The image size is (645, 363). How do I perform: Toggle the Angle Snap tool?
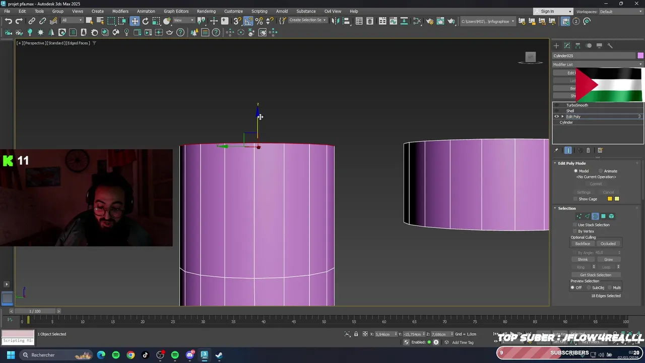pyautogui.click(x=248, y=21)
